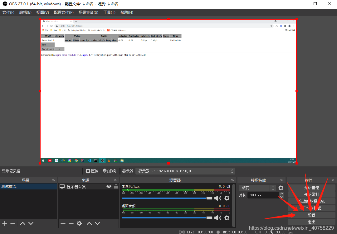The width and height of the screenshot is (337, 234).
Task: Click the 显示器采集 label in the source toolbar
Action: click(x=11, y=171)
